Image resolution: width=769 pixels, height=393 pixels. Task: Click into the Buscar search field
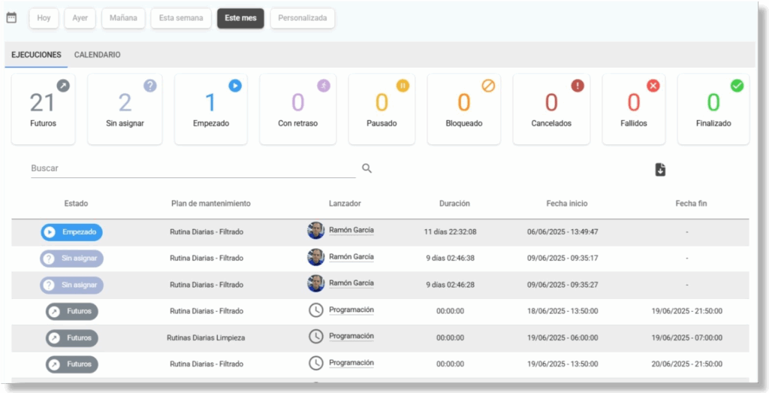(x=192, y=168)
